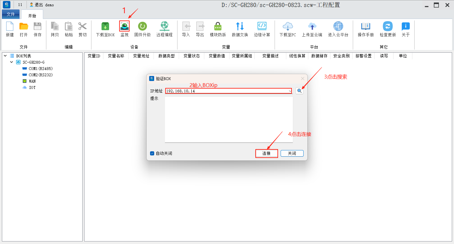Open the IP地址 dropdown arrow

tap(290, 91)
